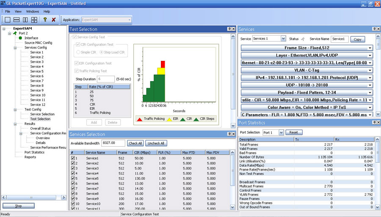This screenshot has width=381, height=217.
Task: Open the File menu
Action: tap(8, 11)
